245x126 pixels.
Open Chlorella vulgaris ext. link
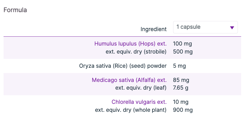pos(139,102)
